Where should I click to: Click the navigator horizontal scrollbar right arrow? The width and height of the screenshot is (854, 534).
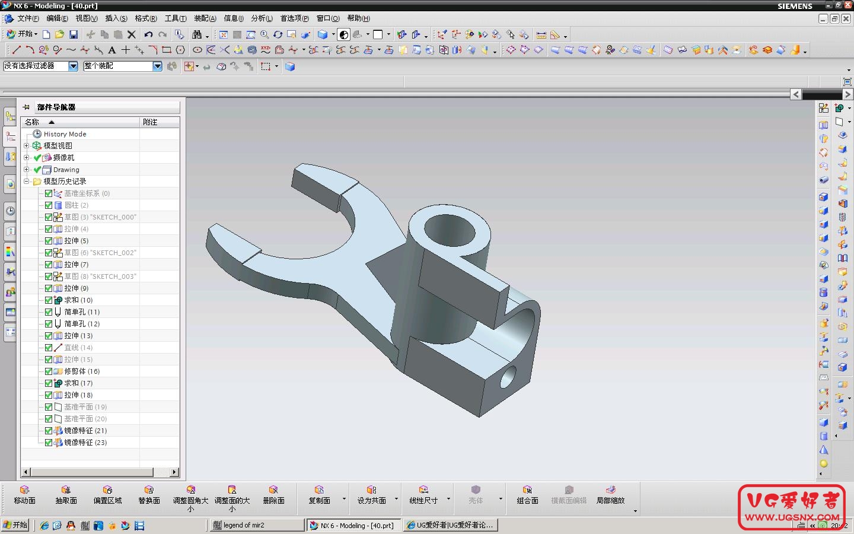pyautogui.click(x=174, y=472)
